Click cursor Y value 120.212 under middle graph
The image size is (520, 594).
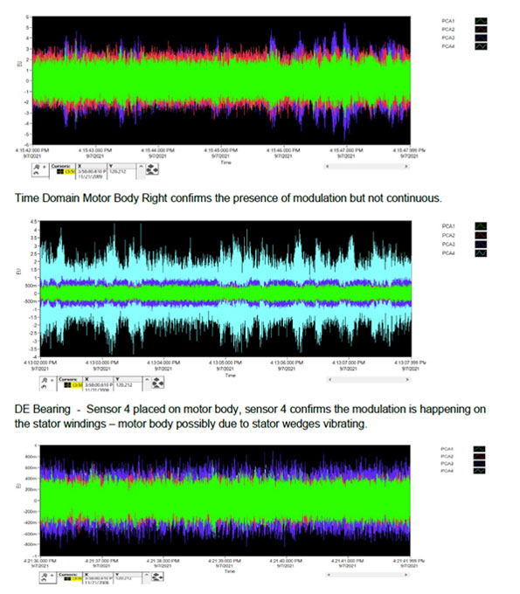[124, 385]
